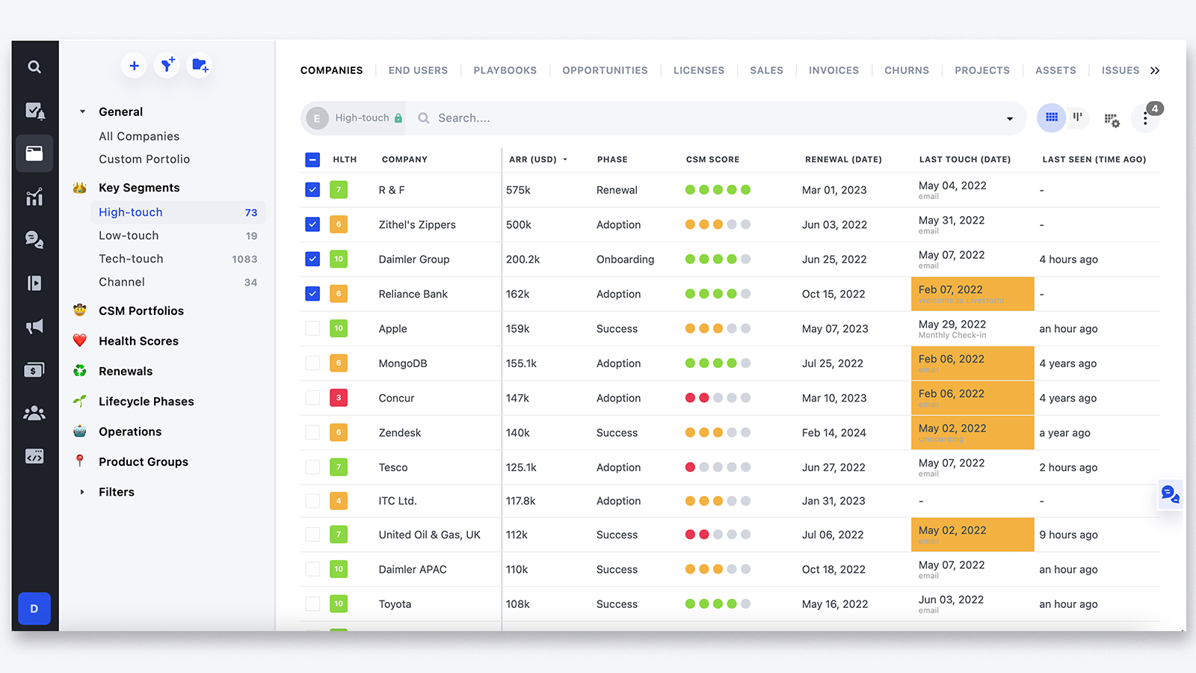Switch to the Kanban board view toggle

coord(1077,117)
